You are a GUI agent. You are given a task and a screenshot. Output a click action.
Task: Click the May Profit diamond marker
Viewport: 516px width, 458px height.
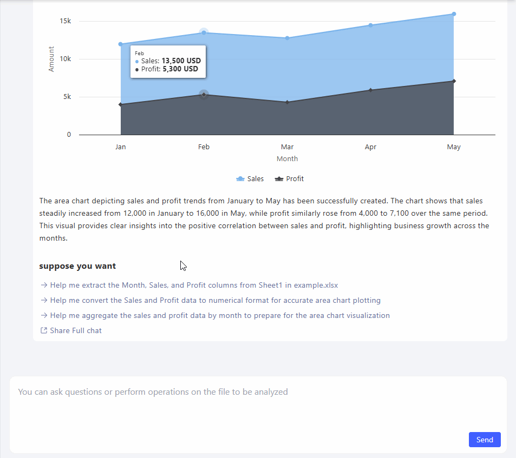(x=454, y=81)
